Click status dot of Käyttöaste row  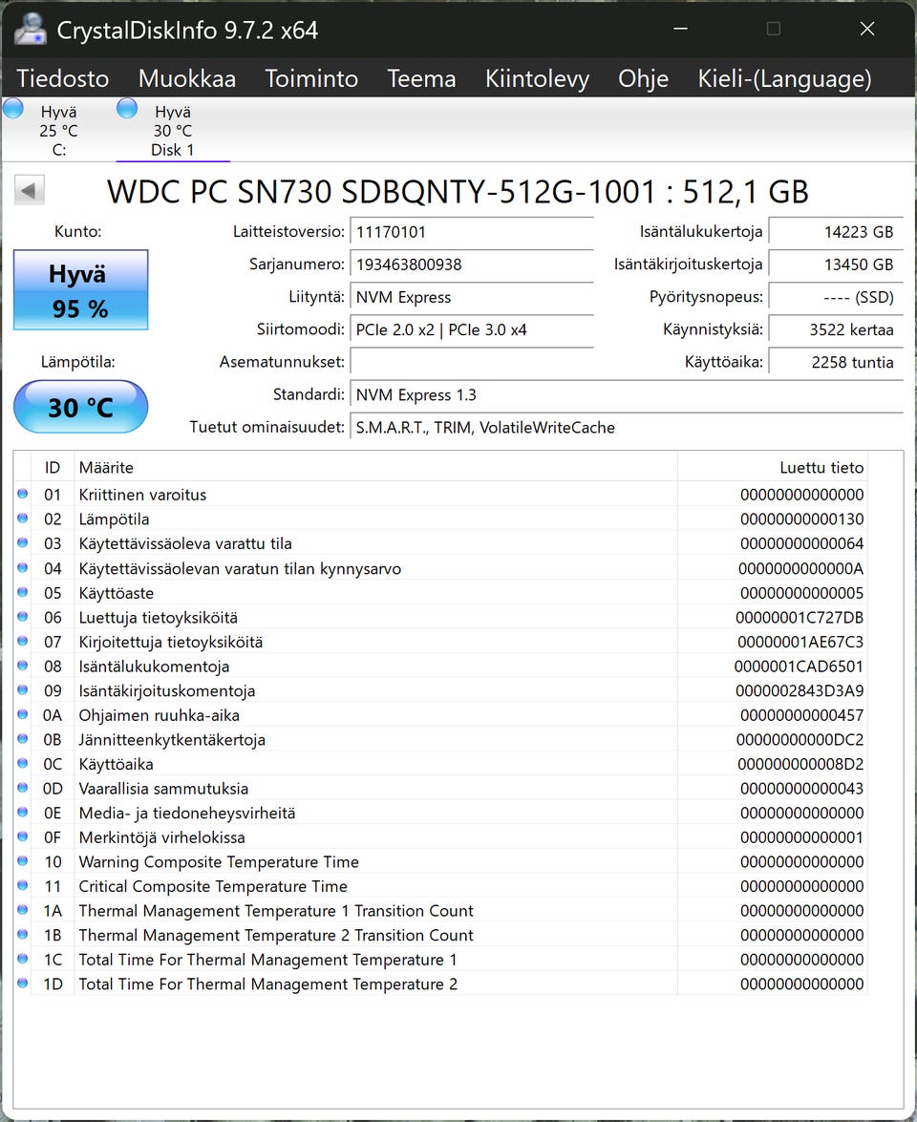(23, 592)
